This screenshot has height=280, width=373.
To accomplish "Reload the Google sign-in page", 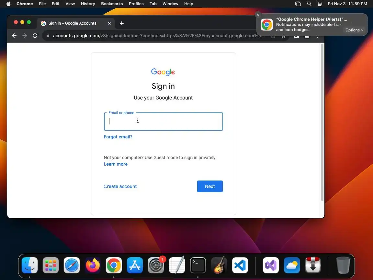I will pyautogui.click(x=35, y=36).
